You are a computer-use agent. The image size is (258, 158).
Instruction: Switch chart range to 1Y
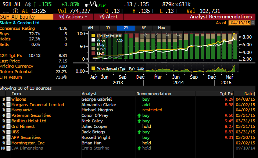(108, 28)
